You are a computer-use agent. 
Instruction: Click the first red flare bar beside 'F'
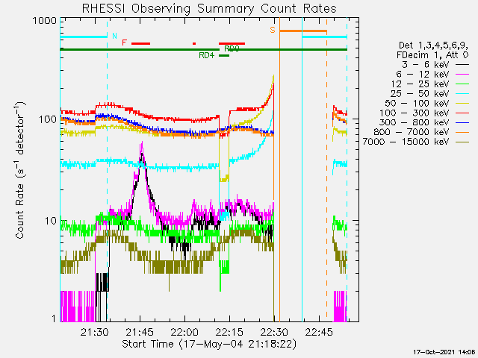click(141, 43)
